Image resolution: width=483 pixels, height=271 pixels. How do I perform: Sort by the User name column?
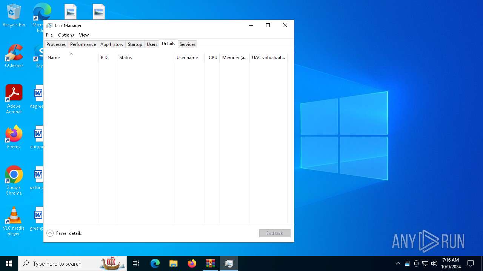[x=189, y=58]
